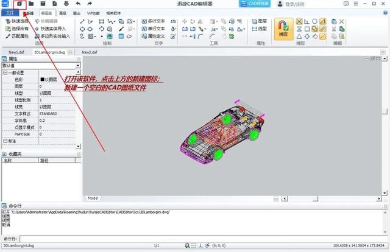Image resolution: width=390 pixels, height=252 pixels.
Task: Open a drawing with the folder icon
Action: pos(31,4)
